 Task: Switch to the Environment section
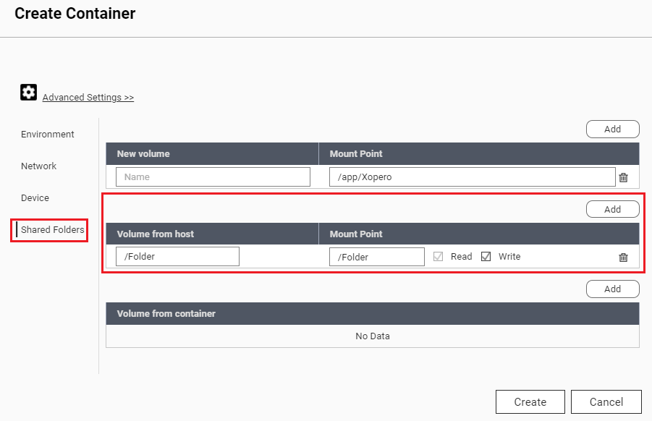47,134
